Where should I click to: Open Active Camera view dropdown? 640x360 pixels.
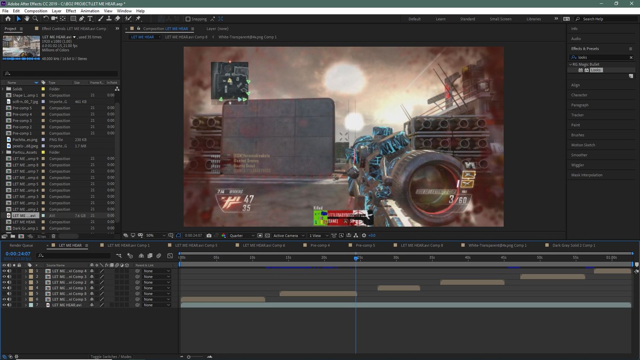click(x=289, y=236)
